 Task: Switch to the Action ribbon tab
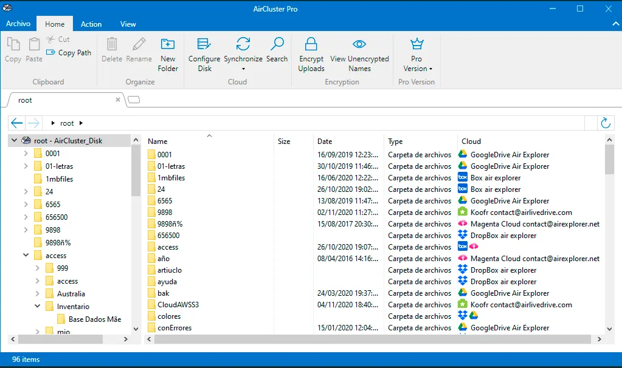pyautogui.click(x=91, y=24)
